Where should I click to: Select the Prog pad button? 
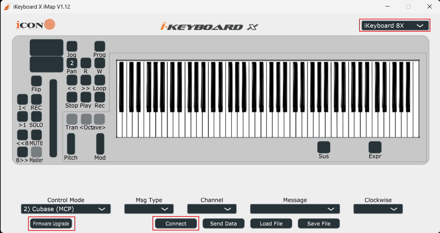click(100, 46)
